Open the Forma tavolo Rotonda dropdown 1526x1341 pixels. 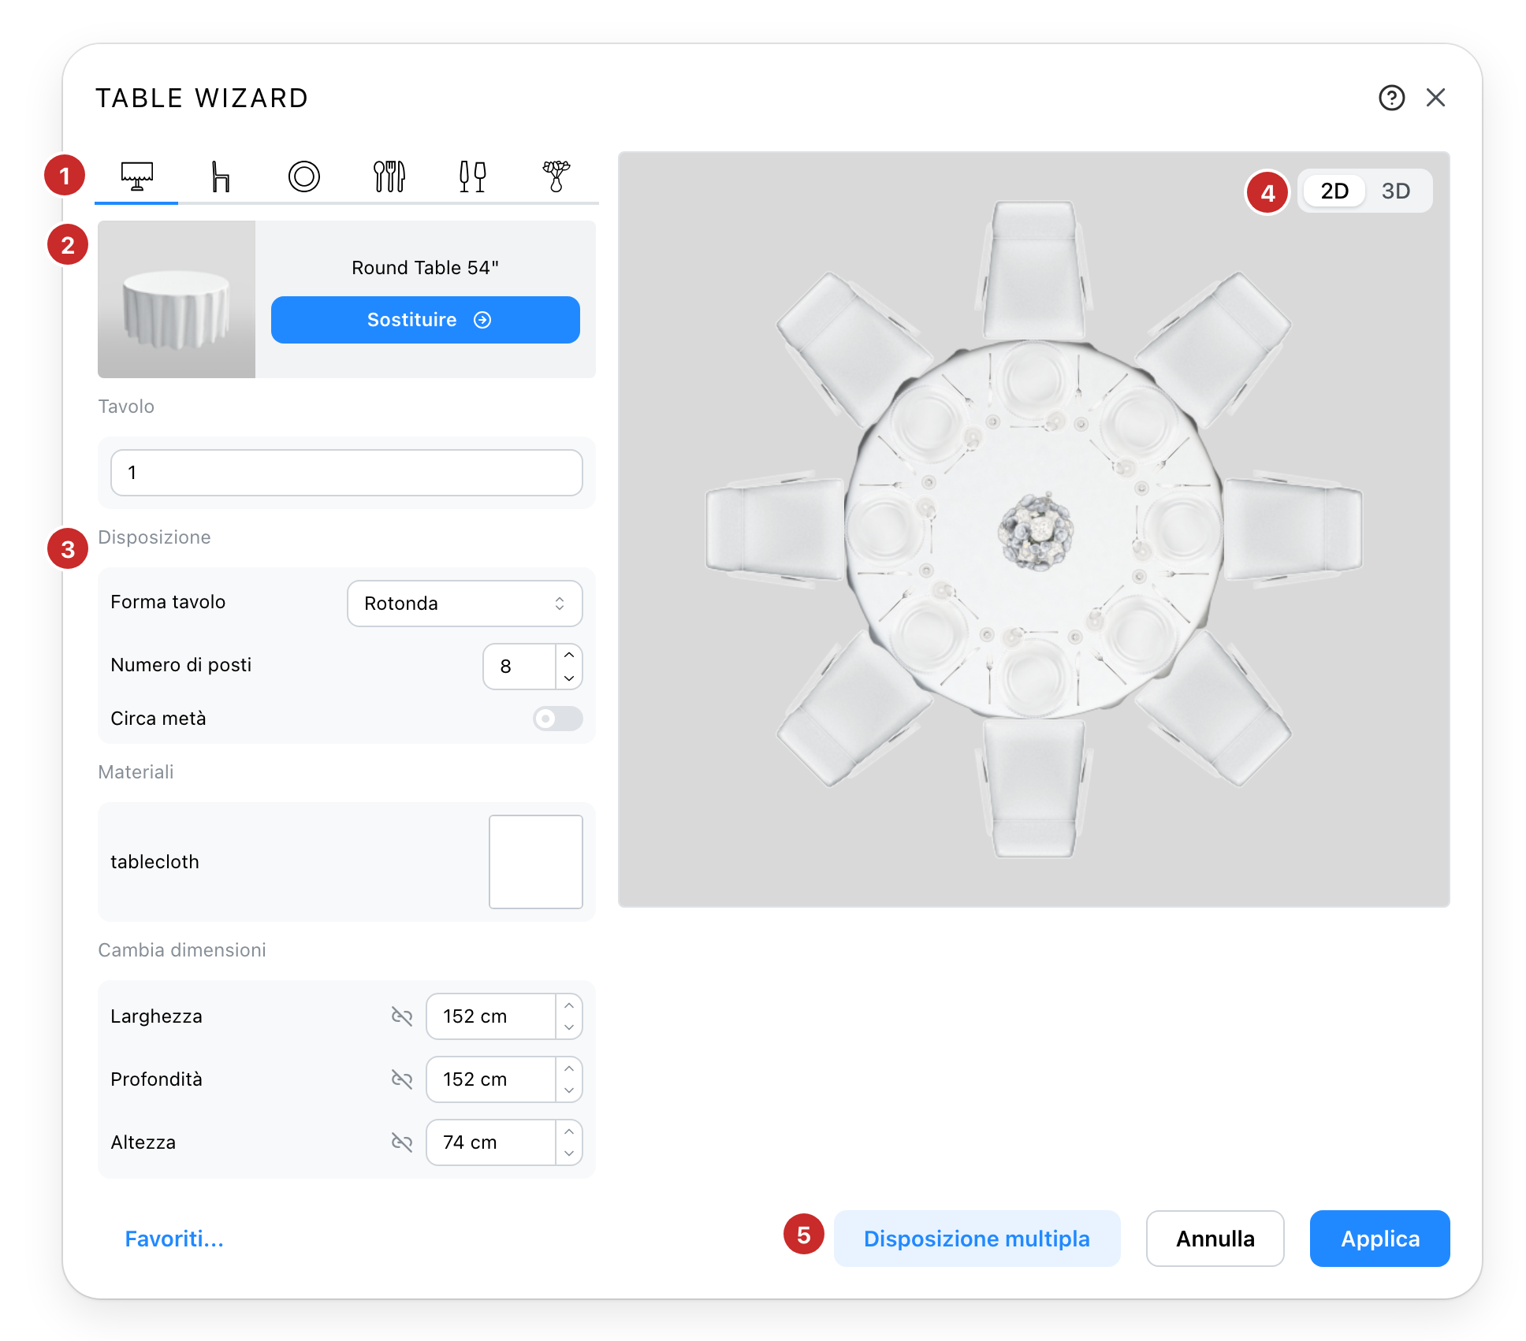pos(465,604)
